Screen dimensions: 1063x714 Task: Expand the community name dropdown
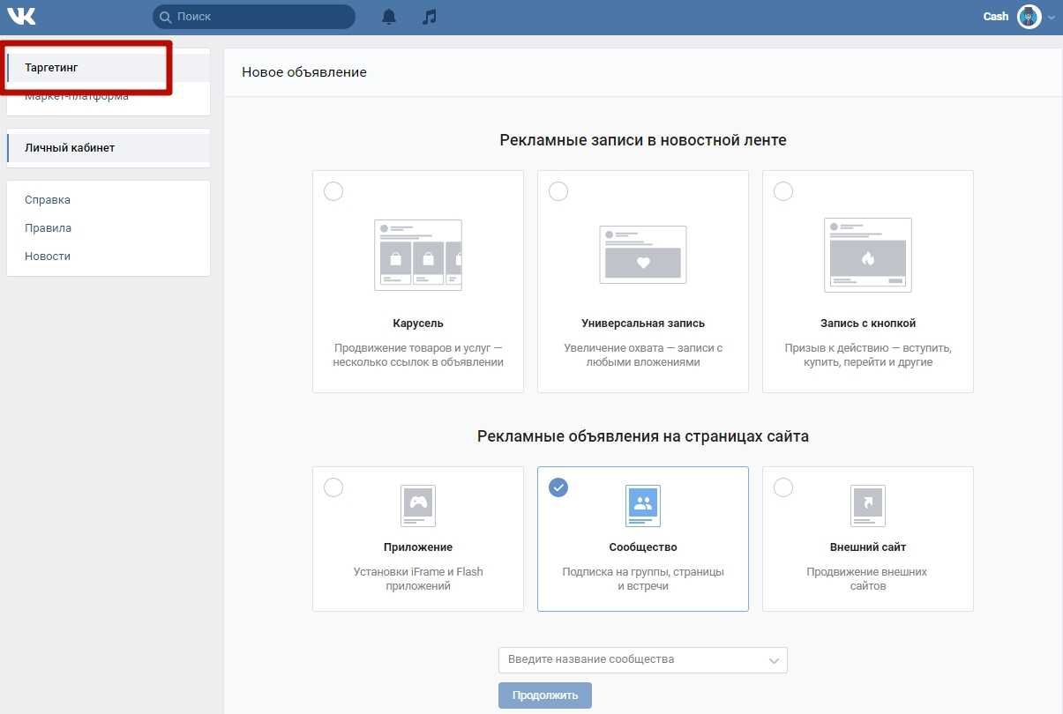click(774, 660)
